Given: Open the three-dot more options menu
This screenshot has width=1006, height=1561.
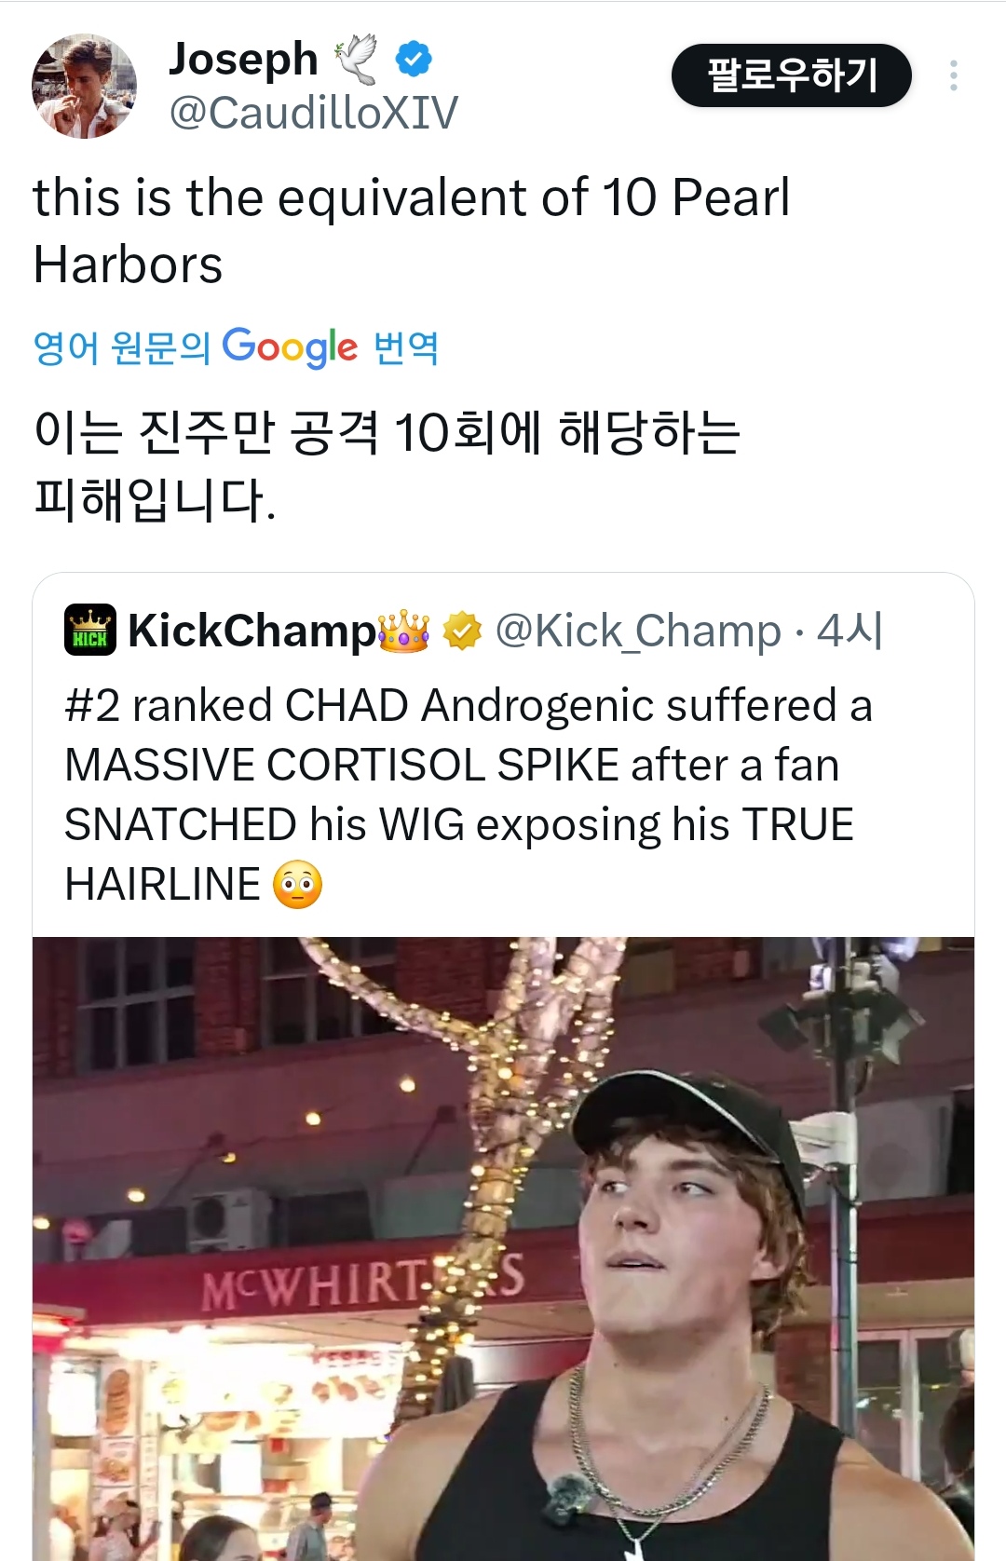Looking at the screenshot, I should coord(953,75).
